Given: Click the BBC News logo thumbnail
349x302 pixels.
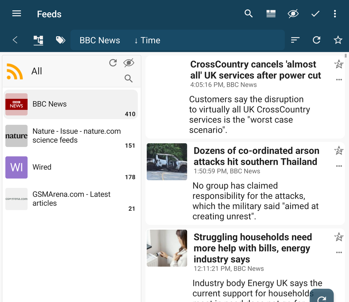Looking at the screenshot, I should (16, 104).
